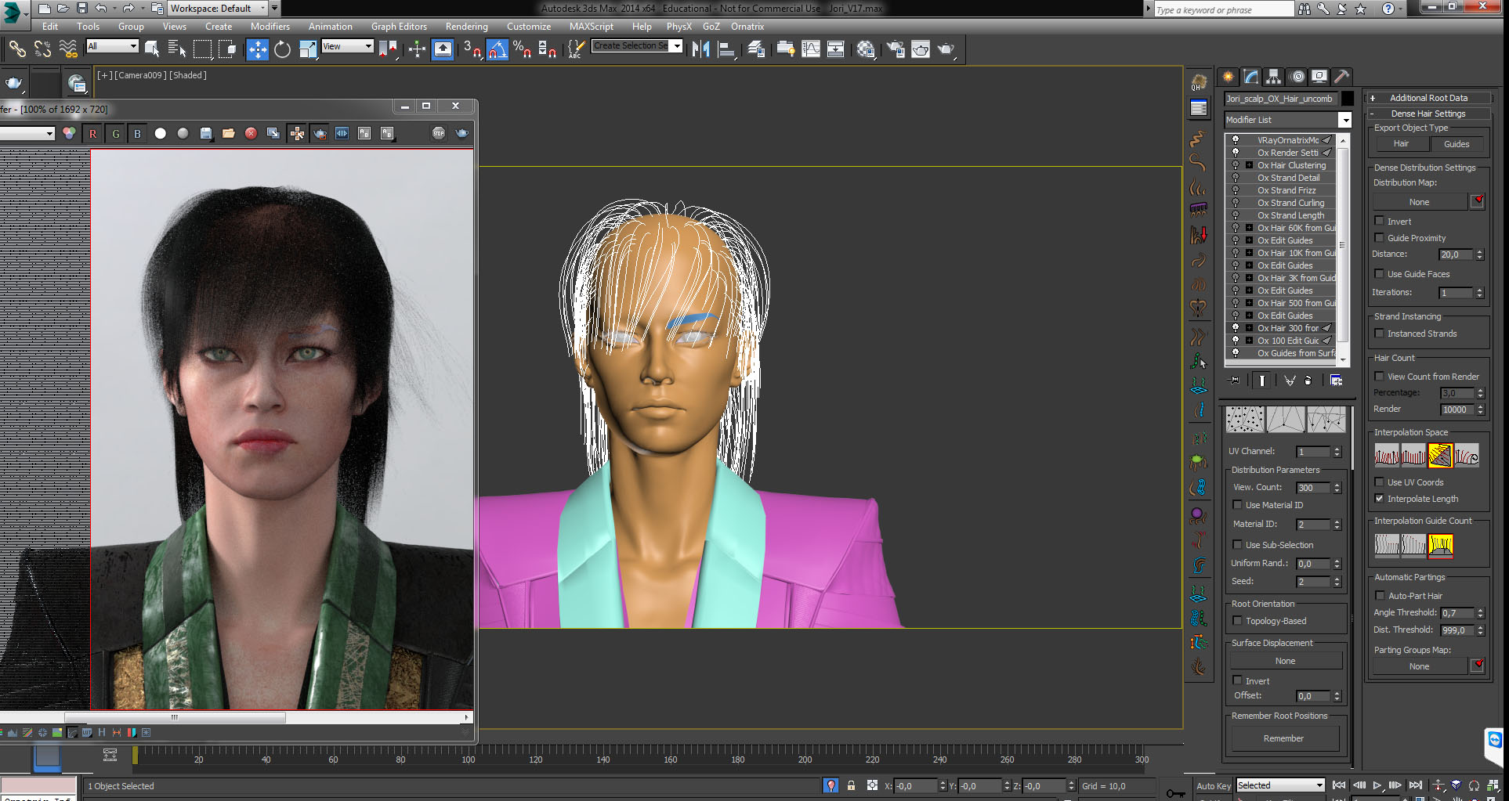Screen dimensions: 1509x801
Task: Activate the Rotate tool in toolbar
Action: [282, 49]
